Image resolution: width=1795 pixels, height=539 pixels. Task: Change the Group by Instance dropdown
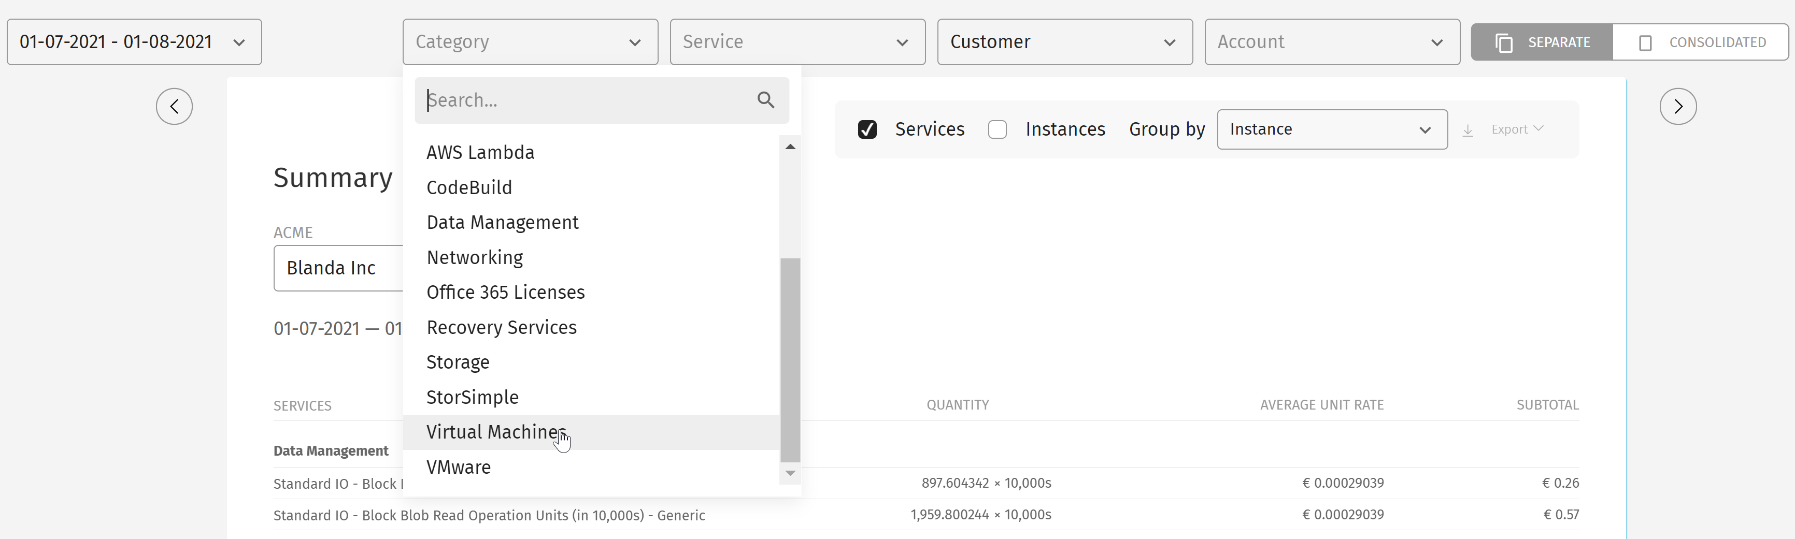[x=1331, y=129]
